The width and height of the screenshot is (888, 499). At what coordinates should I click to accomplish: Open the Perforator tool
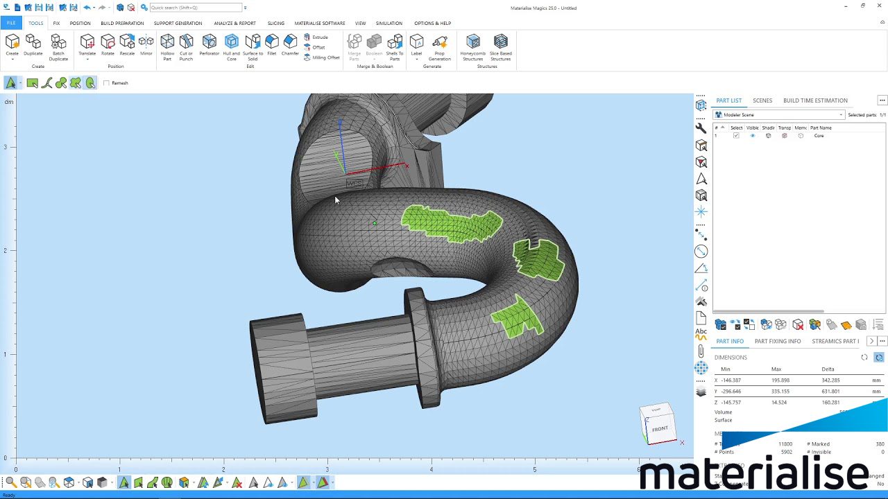[x=209, y=46]
